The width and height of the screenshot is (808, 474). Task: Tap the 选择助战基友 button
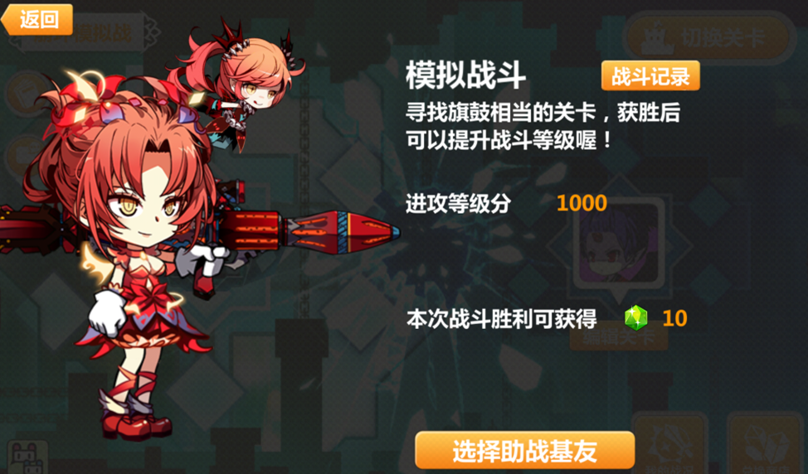[524, 451]
